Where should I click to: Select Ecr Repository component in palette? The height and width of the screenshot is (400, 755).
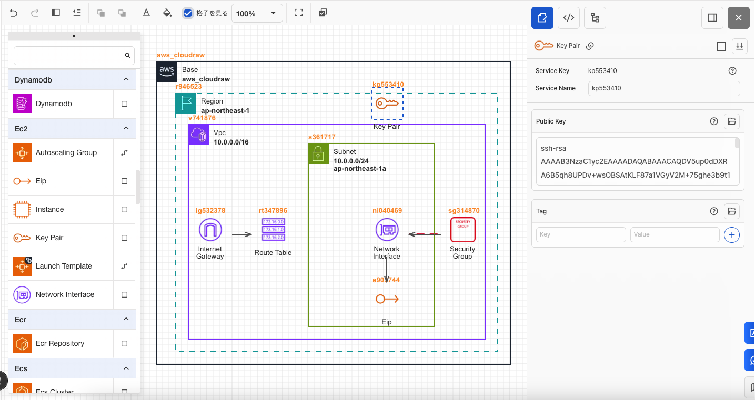[61, 344]
